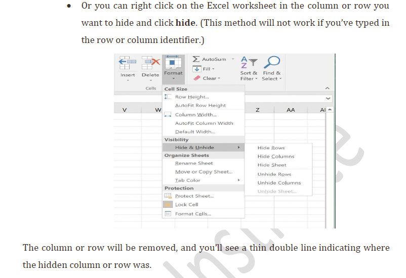Click Protect Sheet menu entry
The width and height of the screenshot is (406, 278).
[x=194, y=196]
